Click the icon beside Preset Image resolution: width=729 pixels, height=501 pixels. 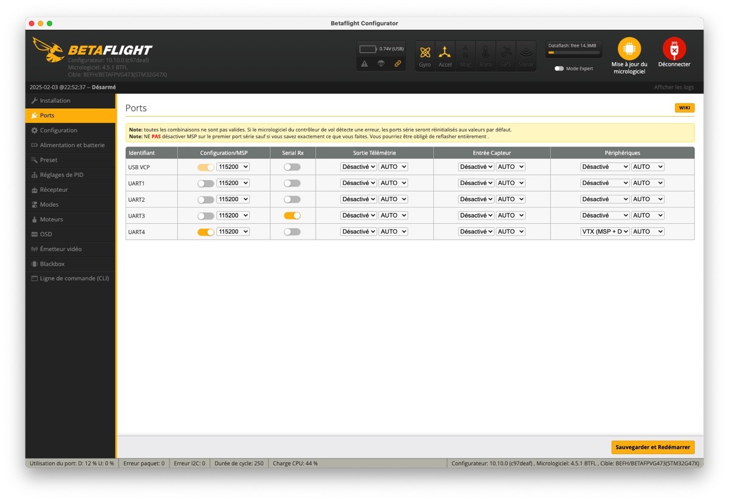(35, 160)
